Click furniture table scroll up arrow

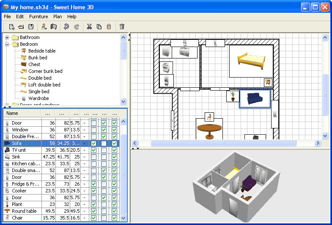(123, 121)
